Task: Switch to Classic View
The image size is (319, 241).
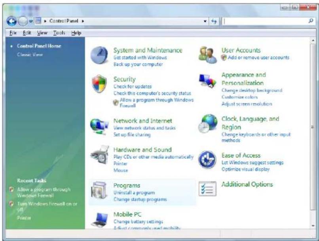Action: tap(30, 55)
